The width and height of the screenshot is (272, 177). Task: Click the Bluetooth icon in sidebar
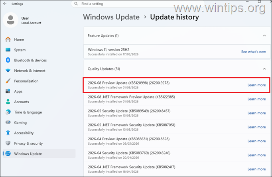point(8,60)
